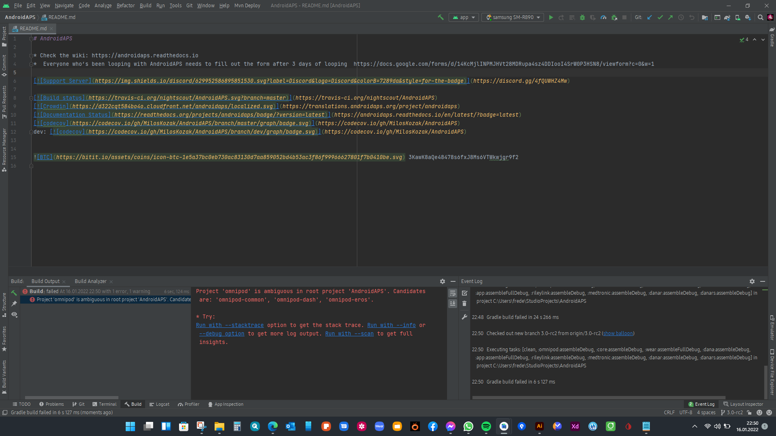Open the samsung SM-R890 device selector

(x=512, y=17)
